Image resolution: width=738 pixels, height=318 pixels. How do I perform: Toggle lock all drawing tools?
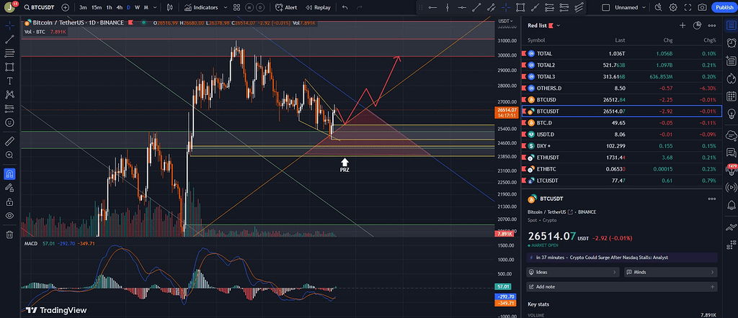coord(9,201)
